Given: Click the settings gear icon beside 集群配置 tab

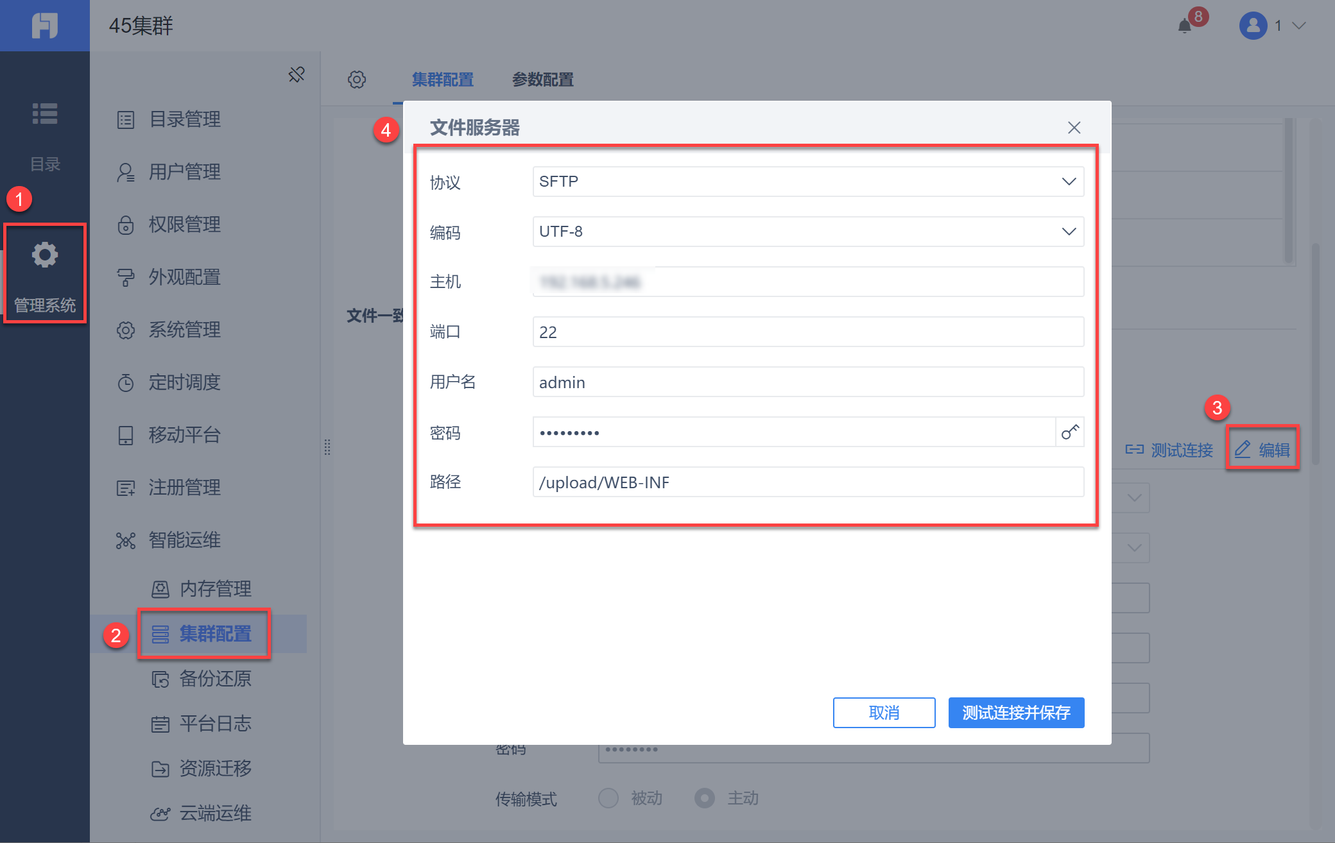Looking at the screenshot, I should [x=357, y=80].
